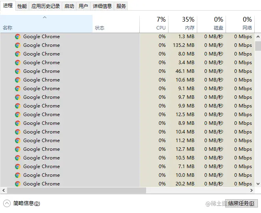This screenshot has width=261, height=213.
Task: Click the Chrome icon in the 1.3 MB row
Action: tap(18, 37)
